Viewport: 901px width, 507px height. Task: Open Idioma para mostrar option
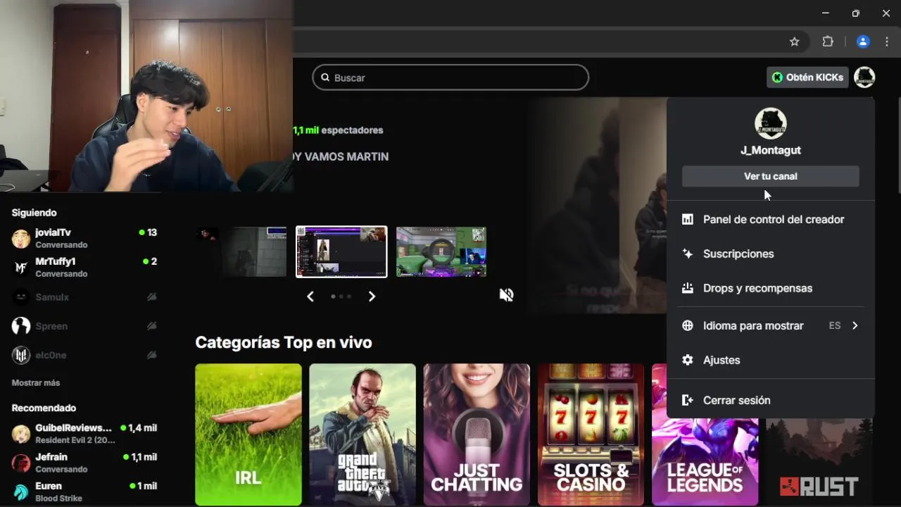[771, 326]
